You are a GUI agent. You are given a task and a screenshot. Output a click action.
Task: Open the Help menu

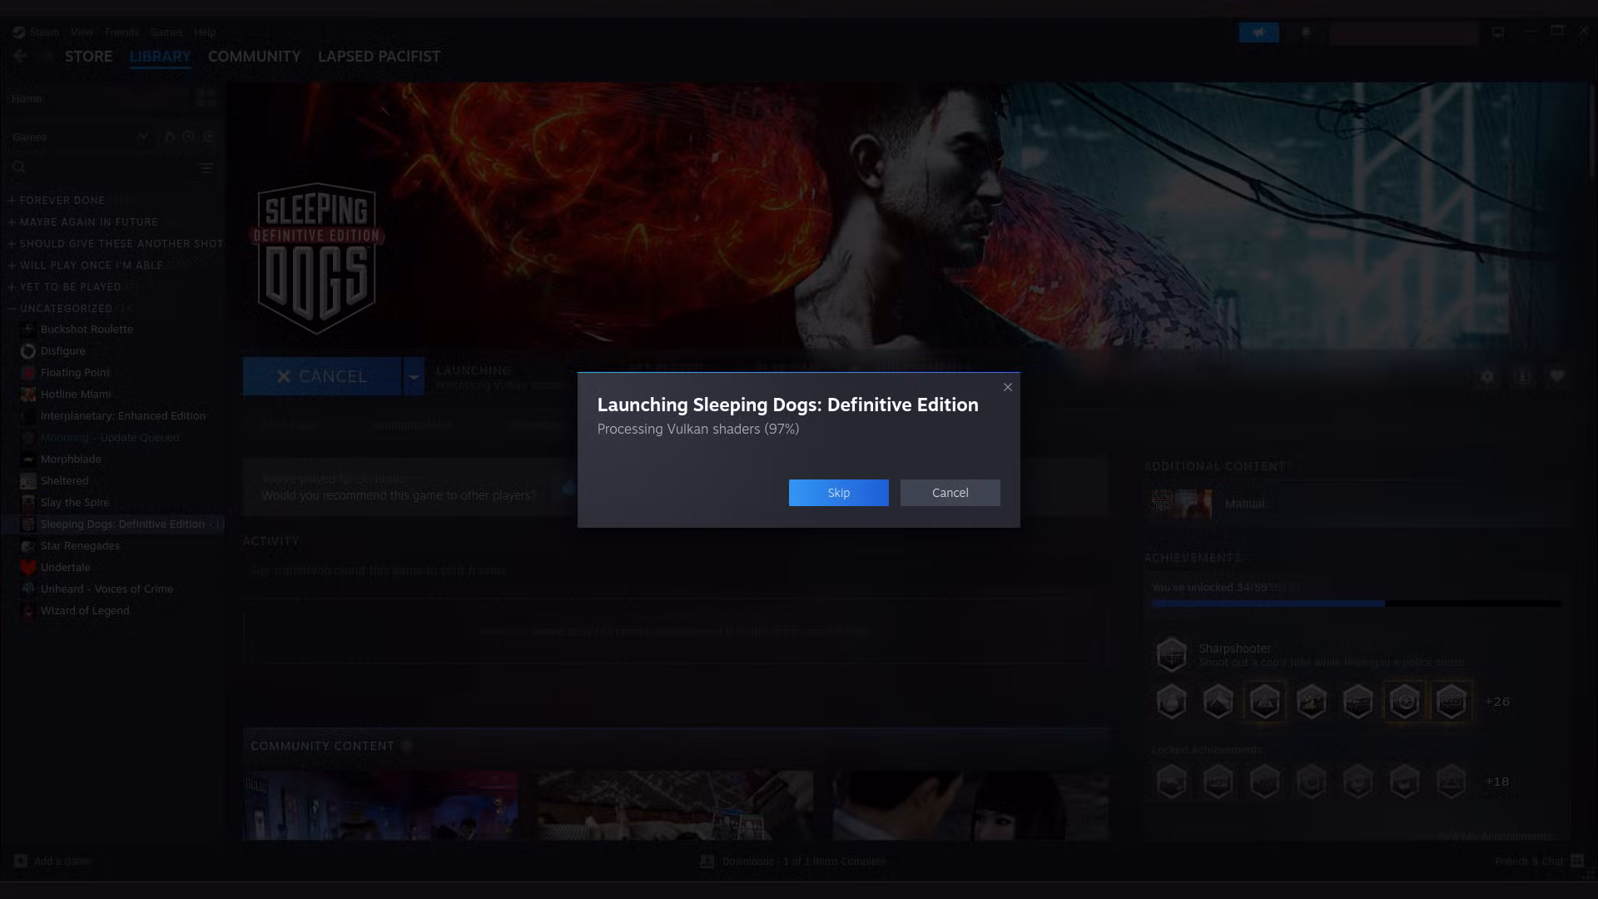point(205,32)
